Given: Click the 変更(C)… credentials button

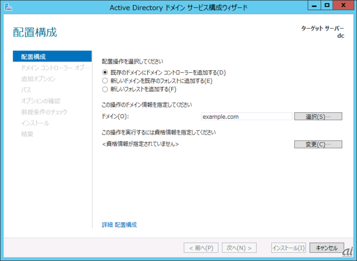Looking at the screenshot, I should point(318,144).
